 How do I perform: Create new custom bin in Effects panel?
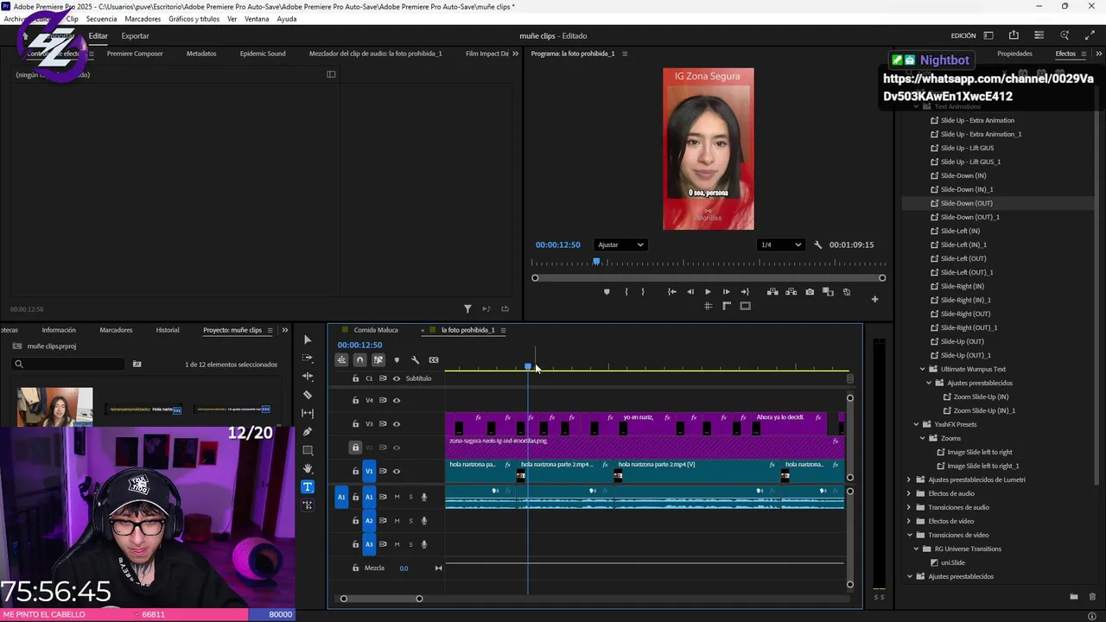tap(1073, 597)
